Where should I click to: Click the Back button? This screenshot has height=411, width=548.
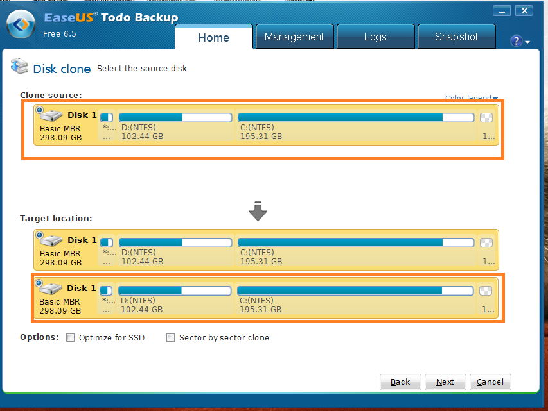tap(400, 382)
